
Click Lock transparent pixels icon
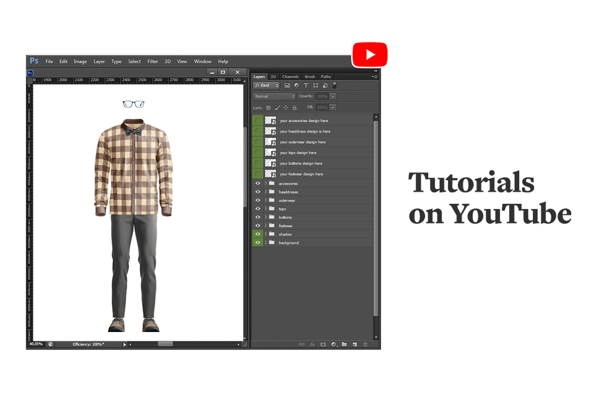(268, 107)
